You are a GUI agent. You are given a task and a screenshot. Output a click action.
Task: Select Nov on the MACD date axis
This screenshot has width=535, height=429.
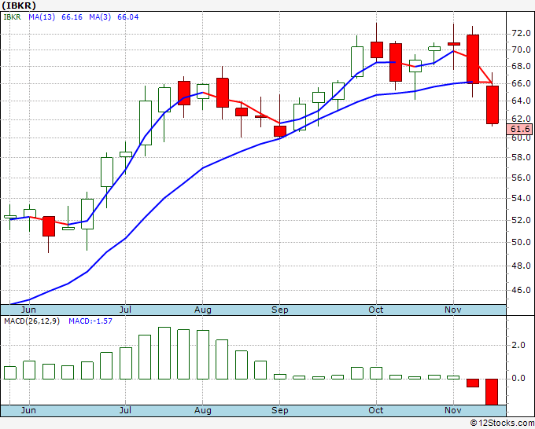[x=452, y=410]
